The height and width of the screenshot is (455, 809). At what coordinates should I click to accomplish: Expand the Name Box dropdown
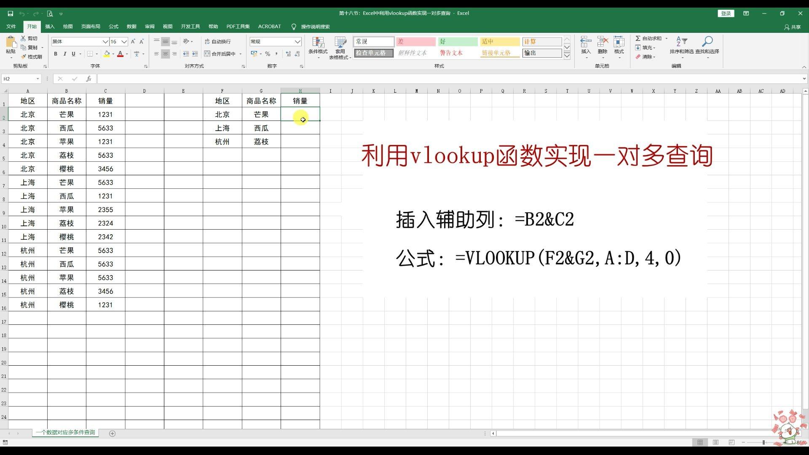[x=38, y=79]
